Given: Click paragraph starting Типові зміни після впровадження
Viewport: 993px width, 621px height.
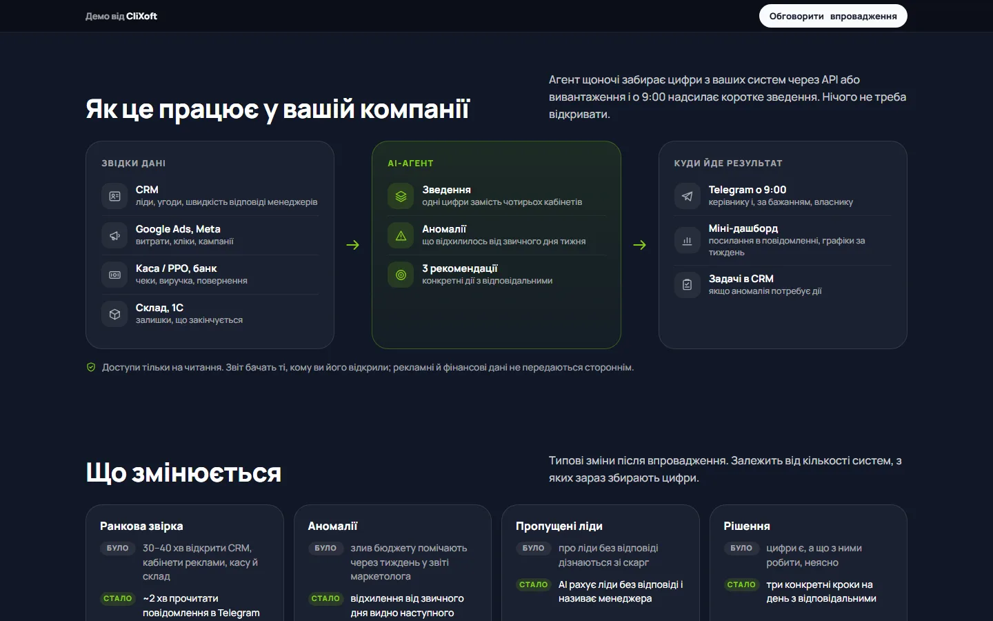Looking at the screenshot, I should (725, 469).
